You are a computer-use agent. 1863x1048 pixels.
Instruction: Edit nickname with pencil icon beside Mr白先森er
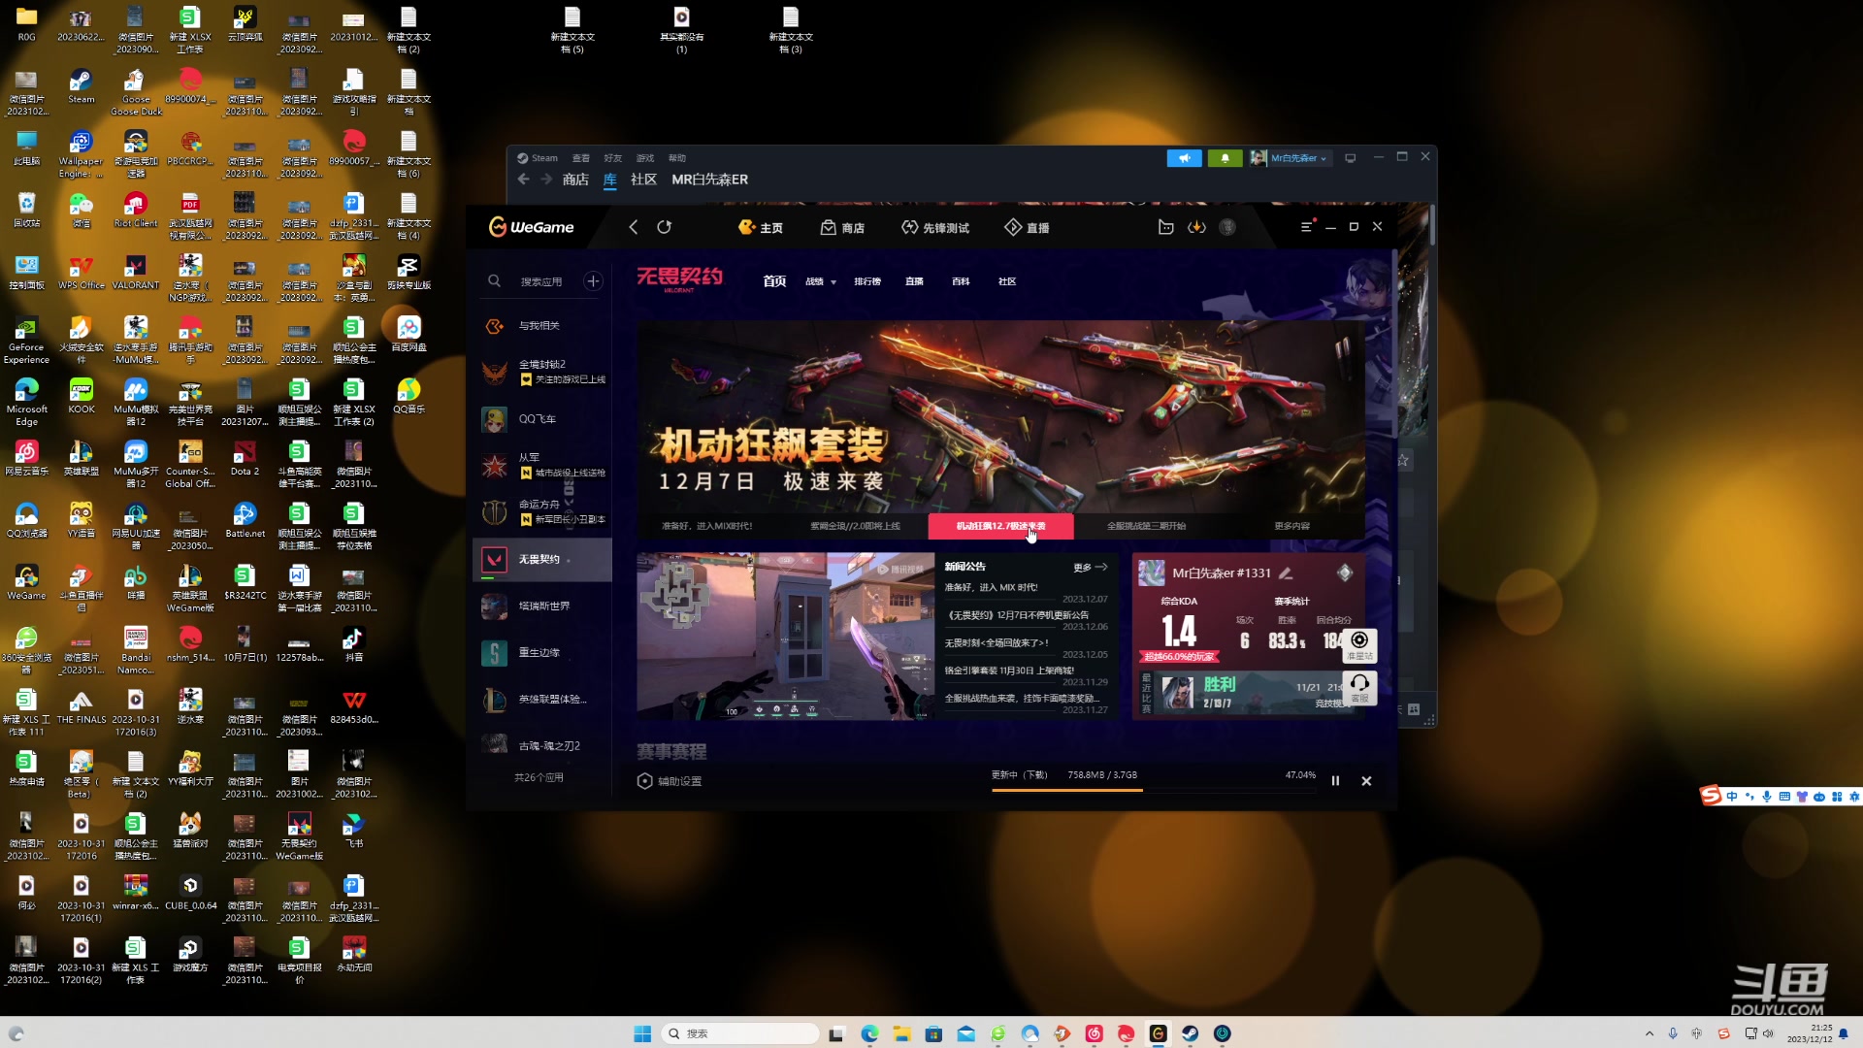1286,573
